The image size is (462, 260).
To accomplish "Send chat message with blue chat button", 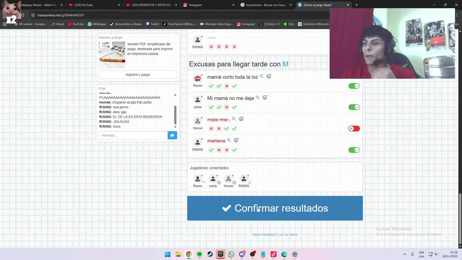I will point(172,135).
